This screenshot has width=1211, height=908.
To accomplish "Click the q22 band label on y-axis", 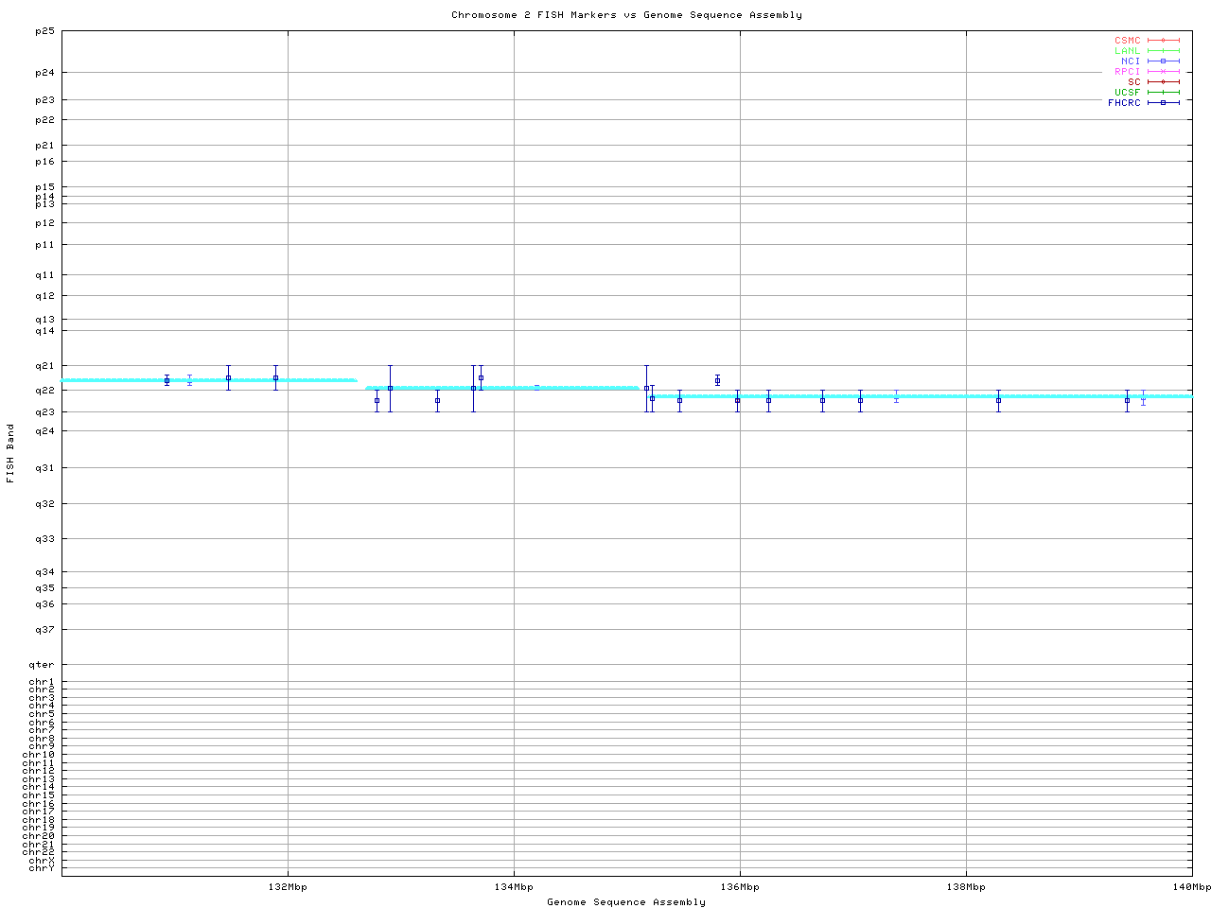I will 44,391.
